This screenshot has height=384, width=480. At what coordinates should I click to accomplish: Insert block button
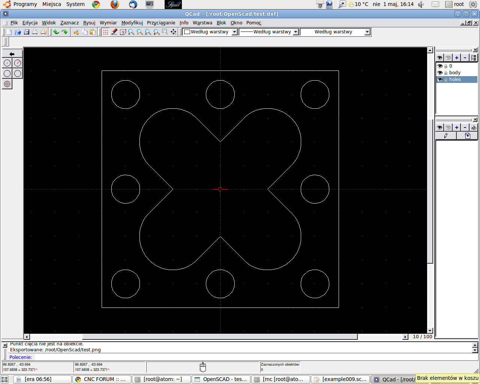pos(467,136)
